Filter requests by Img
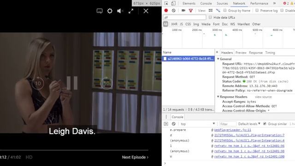 coord(196,24)
